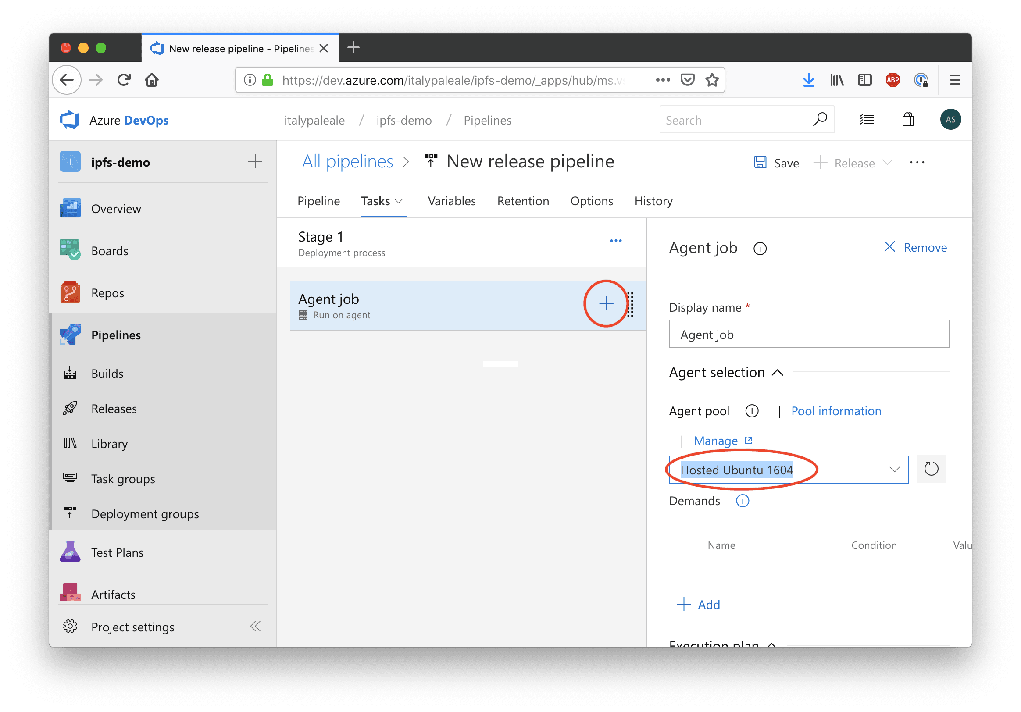Open the AS user profile avatar
Image resolution: width=1021 pixels, height=712 pixels.
point(950,120)
